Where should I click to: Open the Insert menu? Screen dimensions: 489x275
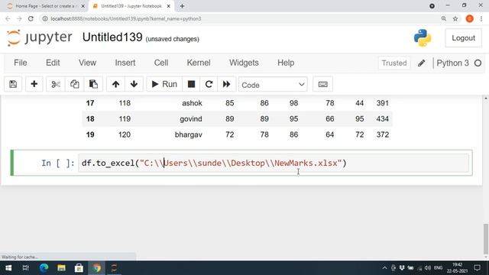click(125, 63)
